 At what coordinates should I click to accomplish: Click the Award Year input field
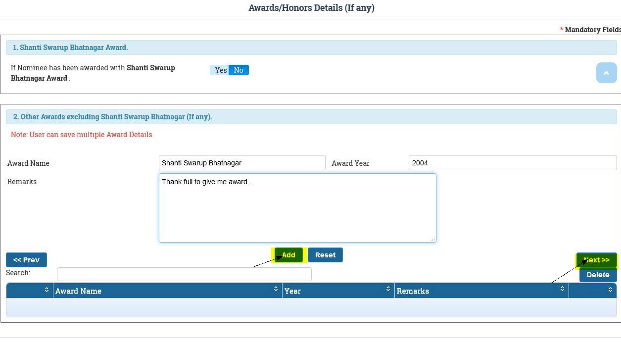pos(512,163)
